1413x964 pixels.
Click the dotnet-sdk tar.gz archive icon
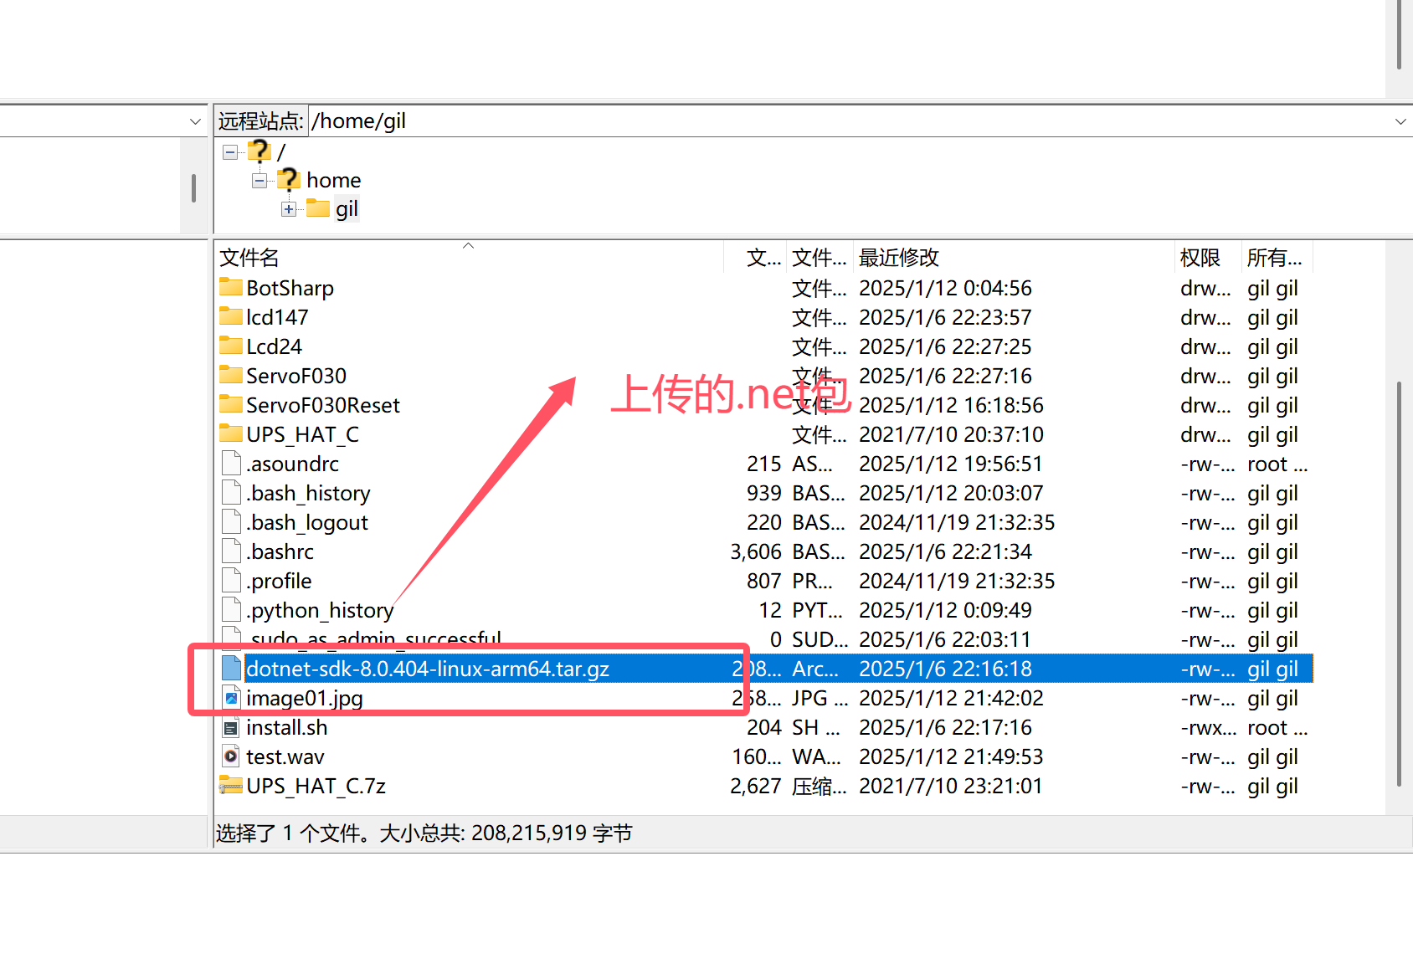(231, 668)
